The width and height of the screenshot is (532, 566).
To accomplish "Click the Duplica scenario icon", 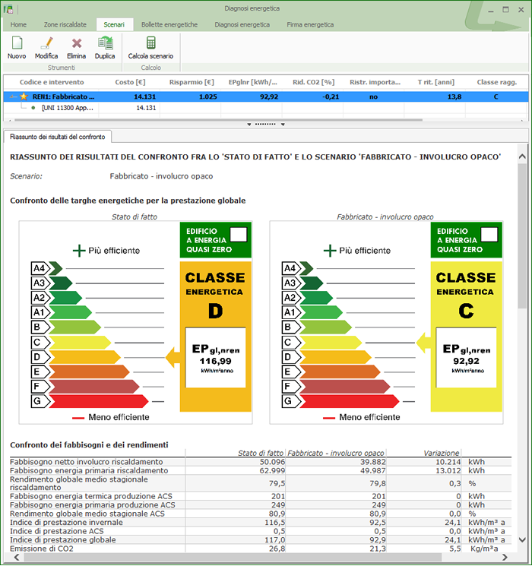I will (105, 43).
